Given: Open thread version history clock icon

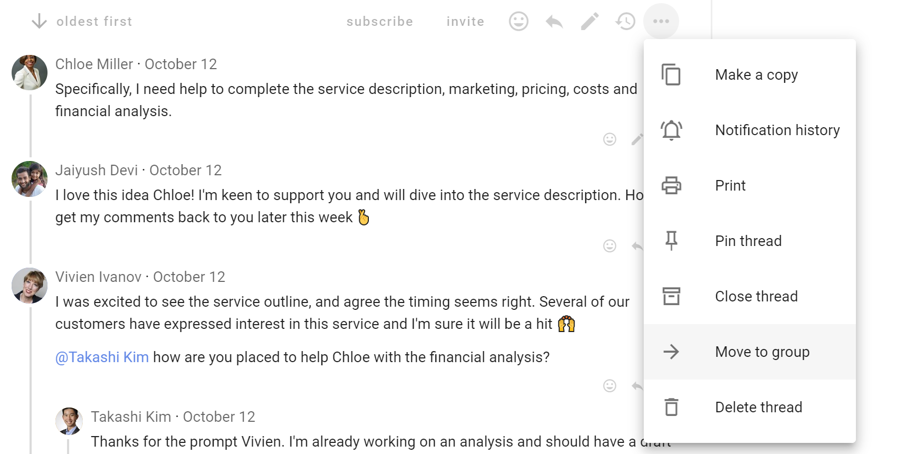Looking at the screenshot, I should click(625, 22).
